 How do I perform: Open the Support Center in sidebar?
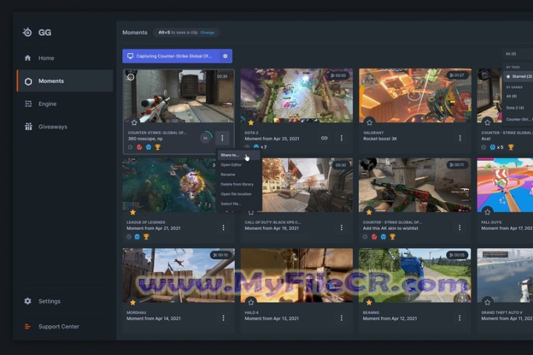58,326
